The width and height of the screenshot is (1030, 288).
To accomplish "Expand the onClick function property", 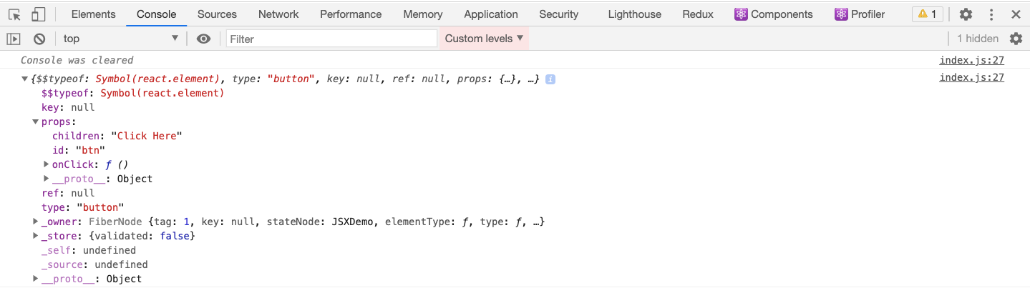I will (x=47, y=164).
